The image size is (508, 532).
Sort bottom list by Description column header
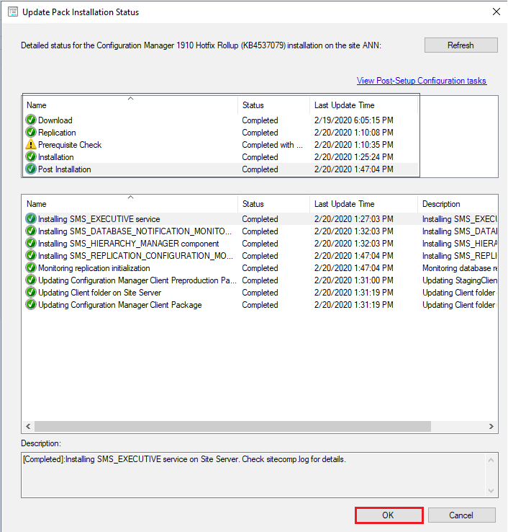pyautogui.click(x=458, y=204)
